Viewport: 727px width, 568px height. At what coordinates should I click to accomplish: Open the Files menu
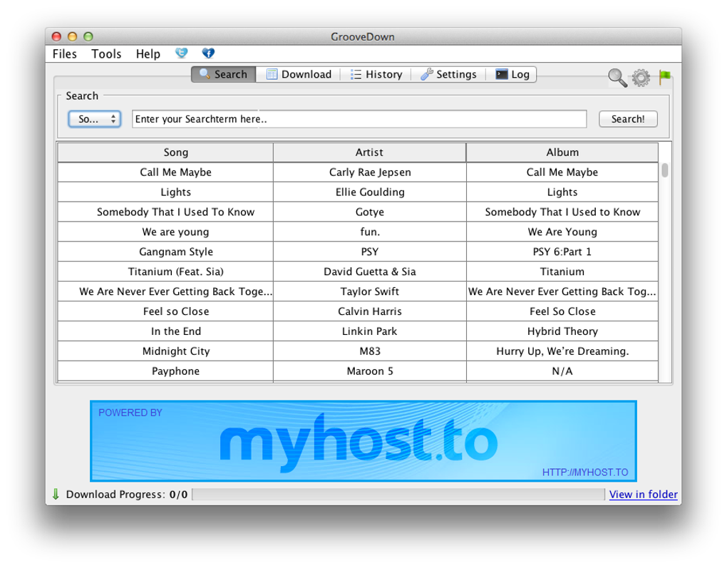[64, 53]
